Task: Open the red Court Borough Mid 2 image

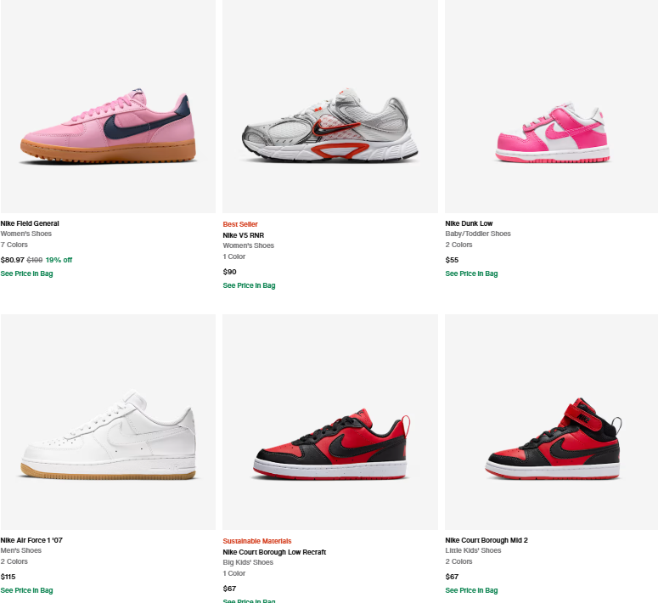Action: click(551, 422)
